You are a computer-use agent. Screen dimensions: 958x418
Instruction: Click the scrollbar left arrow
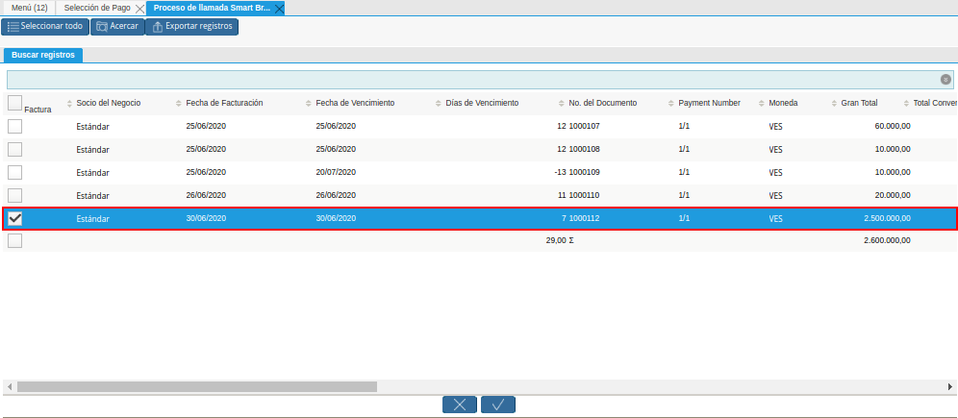pos(10,387)
